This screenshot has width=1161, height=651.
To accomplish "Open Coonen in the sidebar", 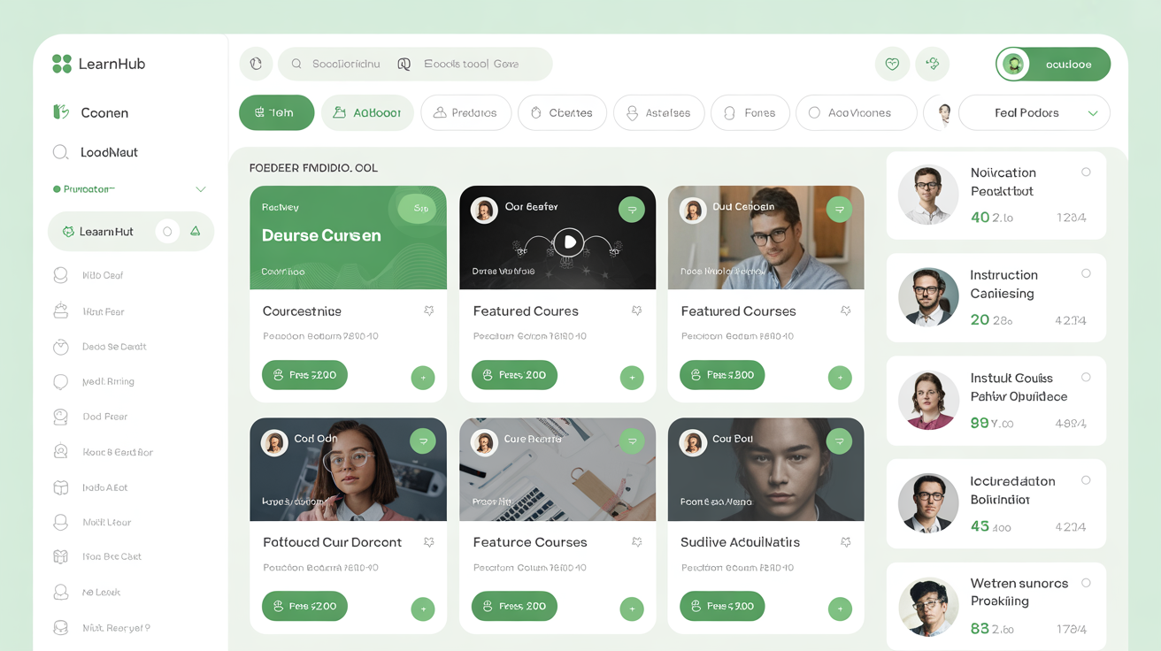I will [104, 113].
